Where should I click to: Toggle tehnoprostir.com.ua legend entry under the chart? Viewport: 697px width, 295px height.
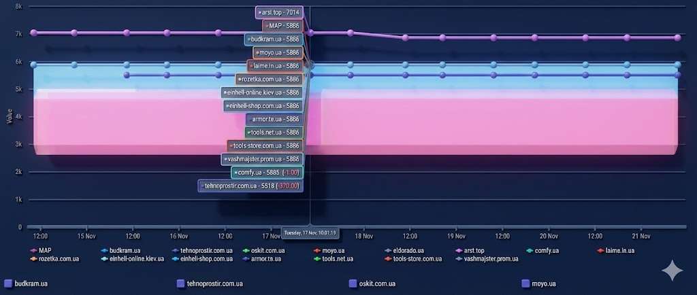[x=202, y=251]
